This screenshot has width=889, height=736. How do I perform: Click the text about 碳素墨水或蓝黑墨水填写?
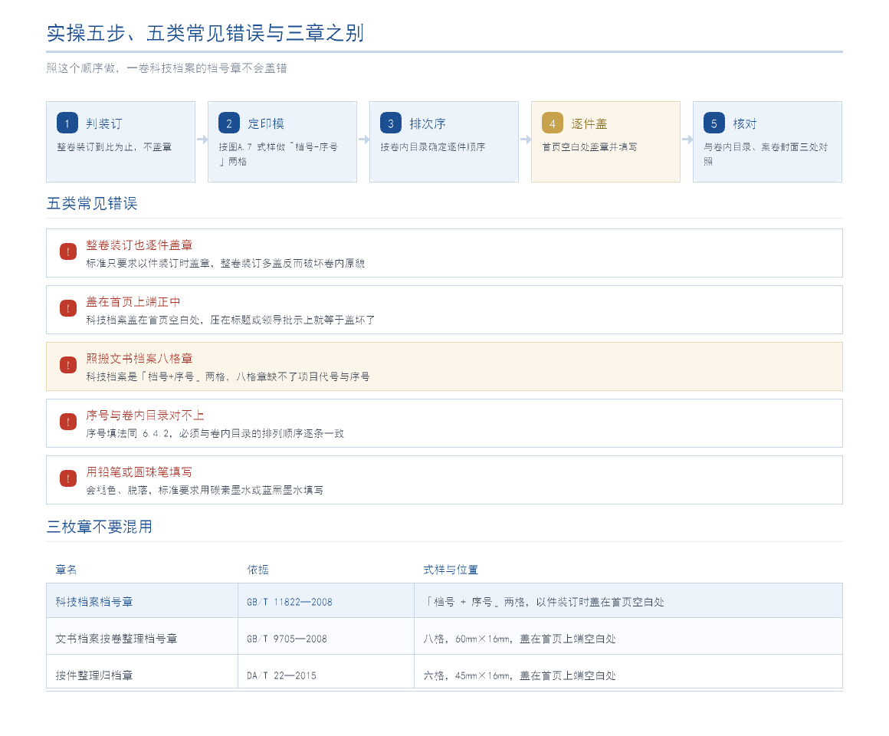(205, 490)
